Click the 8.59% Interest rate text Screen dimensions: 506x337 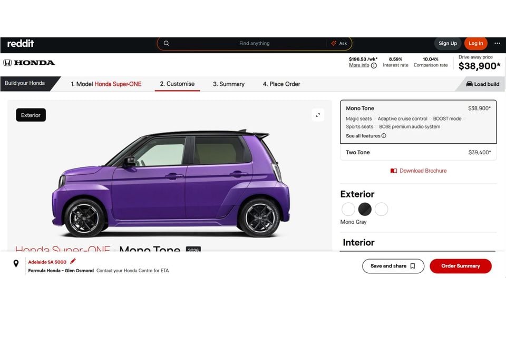(x=396, y=62)
